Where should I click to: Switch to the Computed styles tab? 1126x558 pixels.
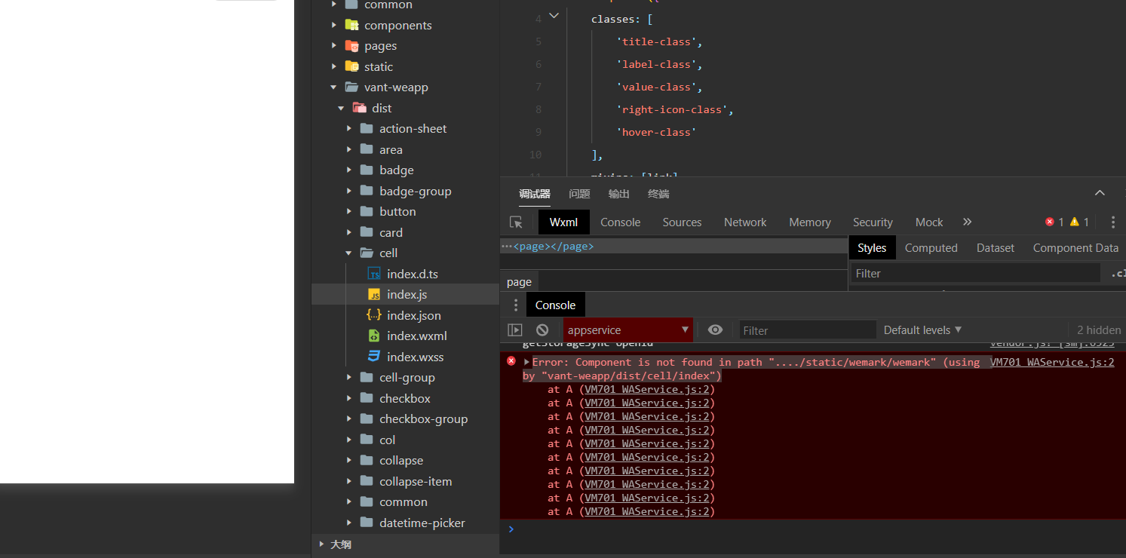931,248
